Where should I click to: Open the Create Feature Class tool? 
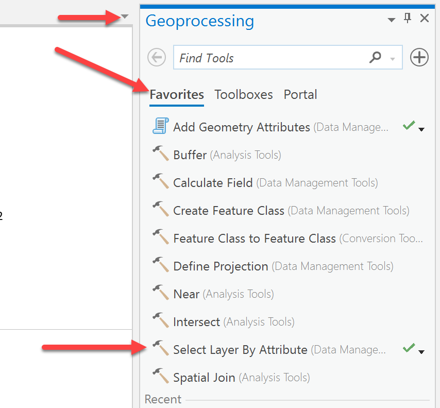[x=229, y=211]
